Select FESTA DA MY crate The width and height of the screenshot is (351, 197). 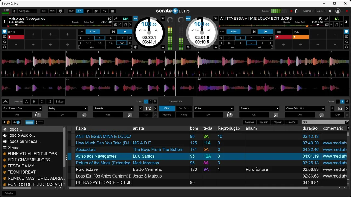click(x=21, y=166)
